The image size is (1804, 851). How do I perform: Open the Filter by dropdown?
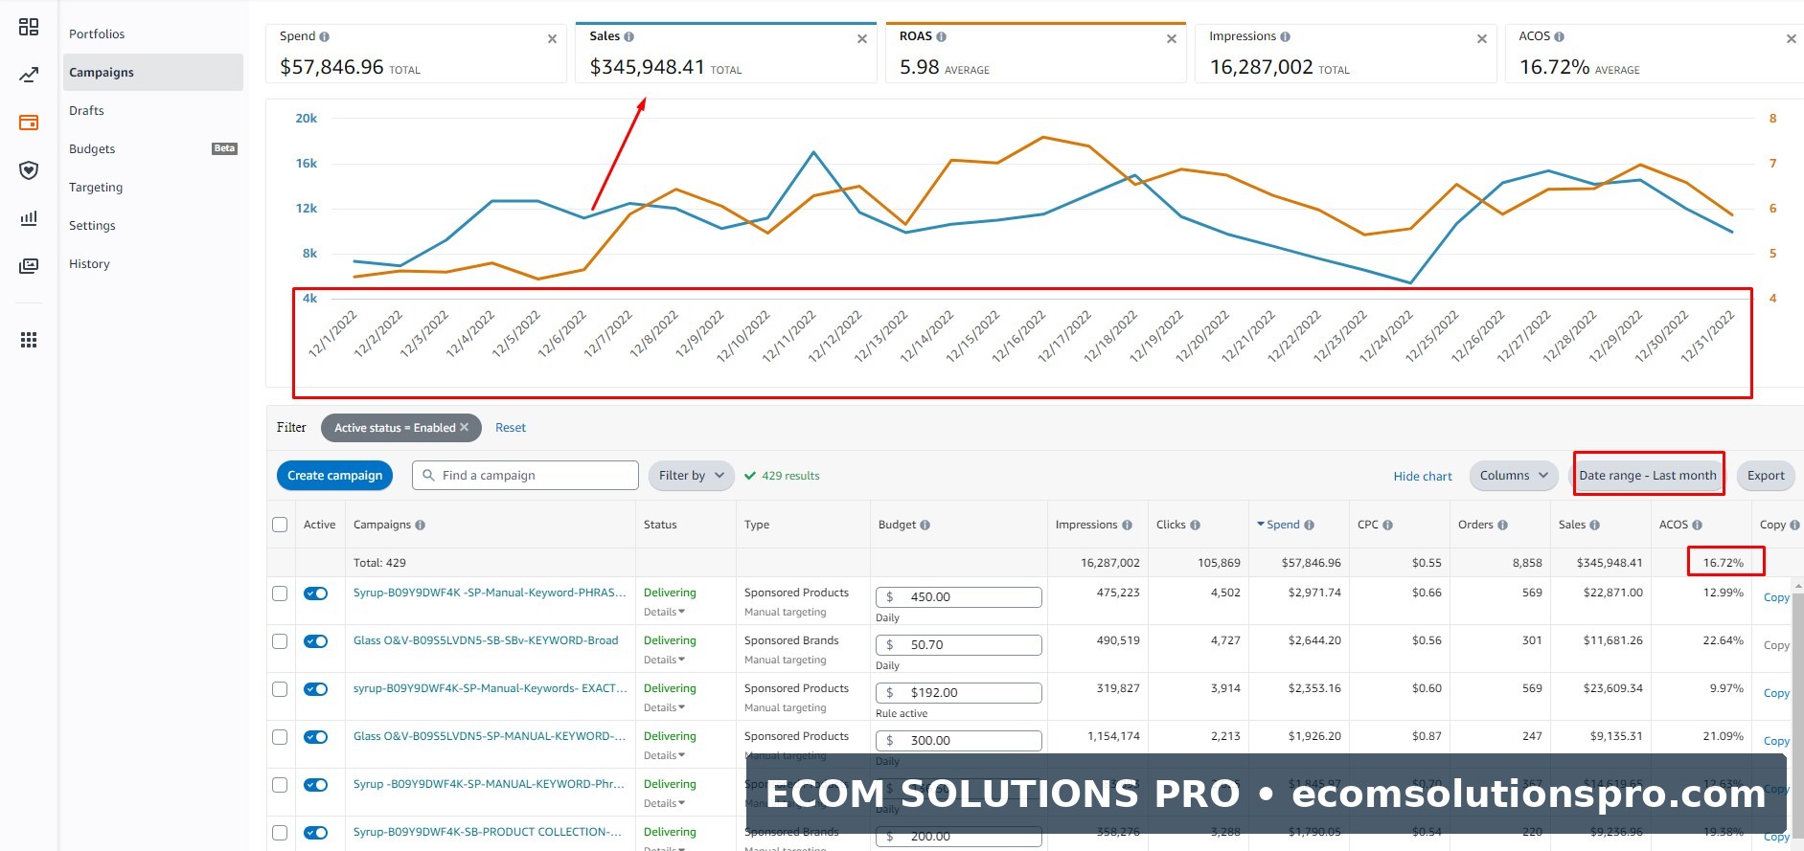(x=692, y=476)
